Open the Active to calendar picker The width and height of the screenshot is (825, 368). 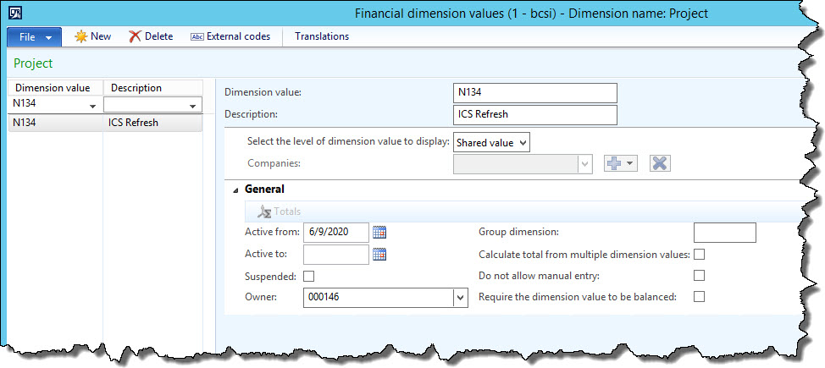click(379, 254)
